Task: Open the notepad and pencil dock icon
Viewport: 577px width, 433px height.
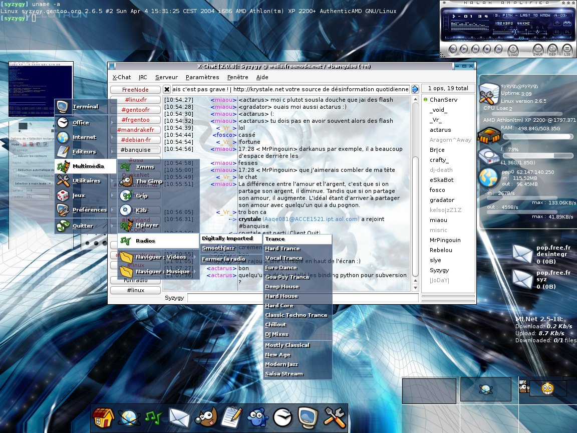Action: (232, 417)
